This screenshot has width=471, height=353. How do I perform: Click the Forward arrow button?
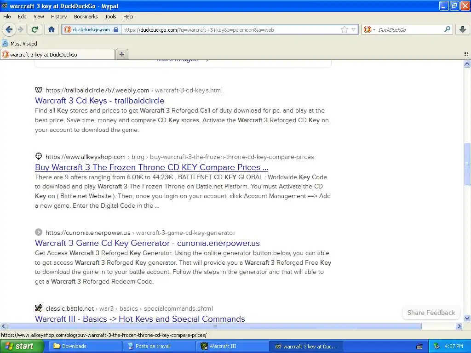click(21, 29)
